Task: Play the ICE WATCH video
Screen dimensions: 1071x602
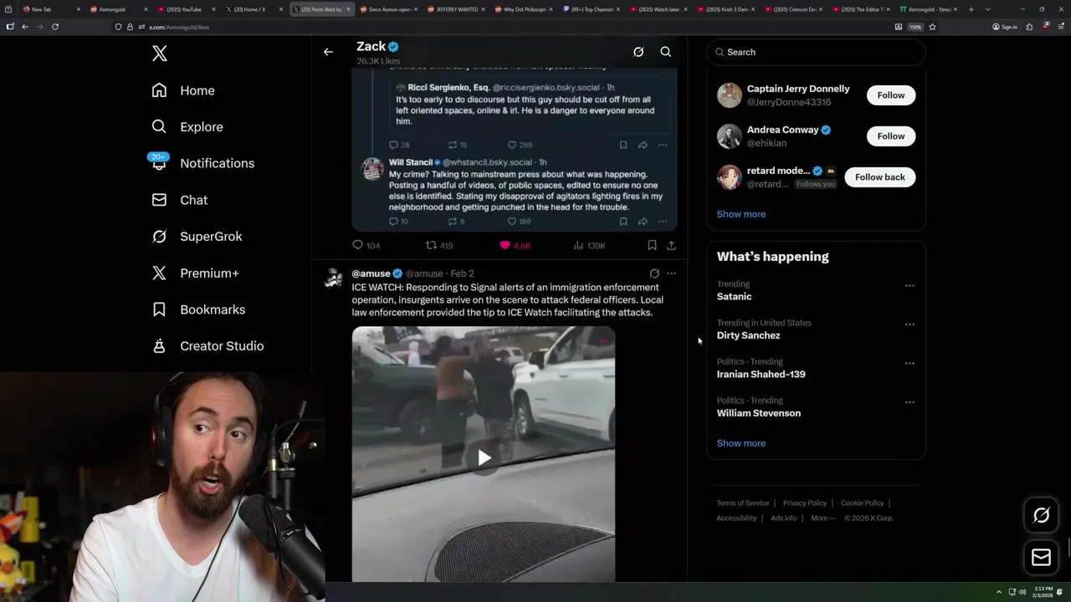Action: [484, 457]
